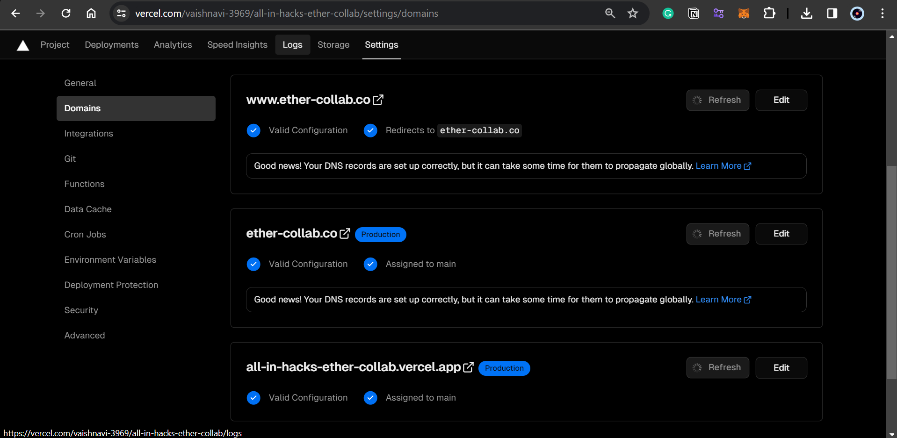Image resolution: width=897 pixels, height=438 pixels.
Task: Refresh the www.ether-collab.co domain
Action: 717,100
